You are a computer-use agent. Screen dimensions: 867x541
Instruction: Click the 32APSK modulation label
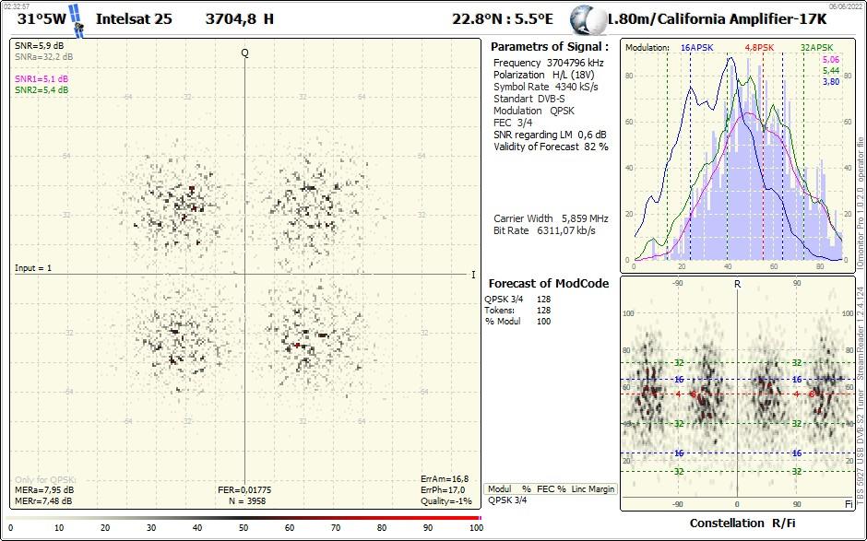[x=816, y=47]
